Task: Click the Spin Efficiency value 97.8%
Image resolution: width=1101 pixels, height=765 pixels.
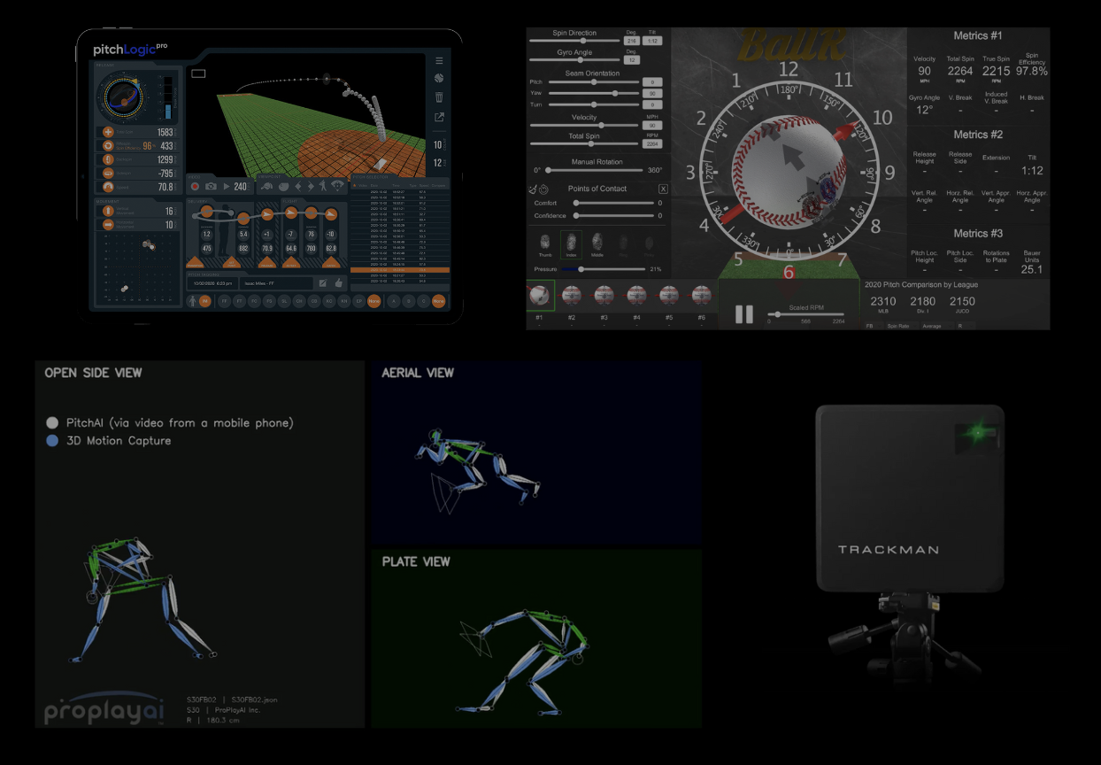Action: pyautogui.click(x=1031, y=71)
